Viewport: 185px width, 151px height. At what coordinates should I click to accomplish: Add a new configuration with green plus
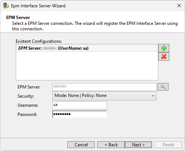[164, 48]
